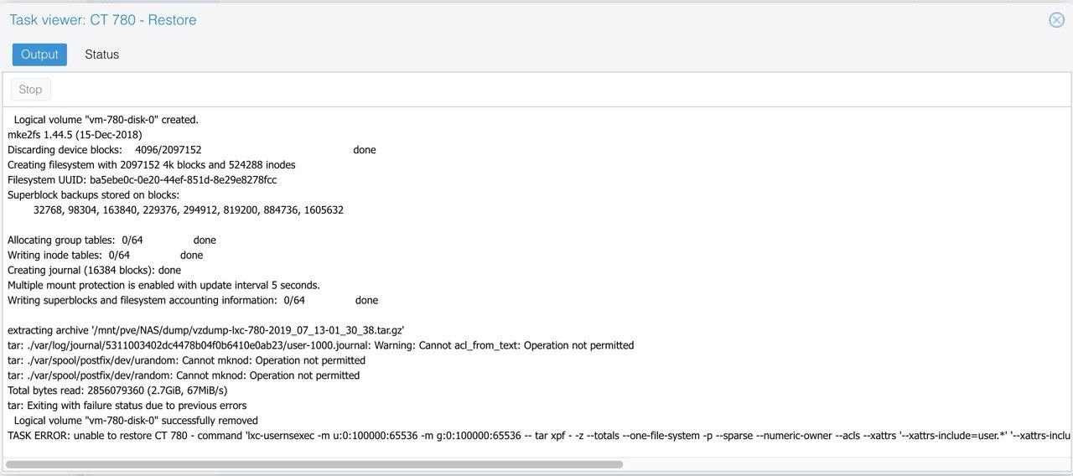
Task: Click the 'Cannot acl_from_text' warning line
Action: 320,345
